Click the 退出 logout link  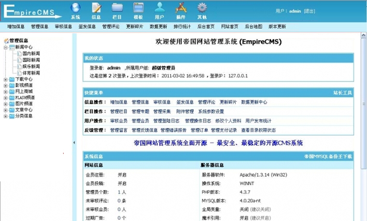click(310, 11)
